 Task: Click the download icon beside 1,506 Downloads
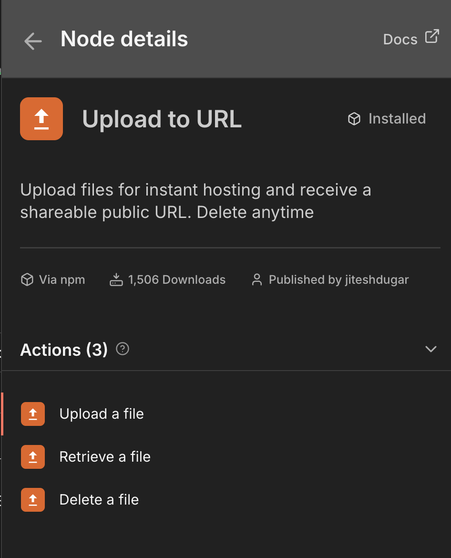coord(116,279)
